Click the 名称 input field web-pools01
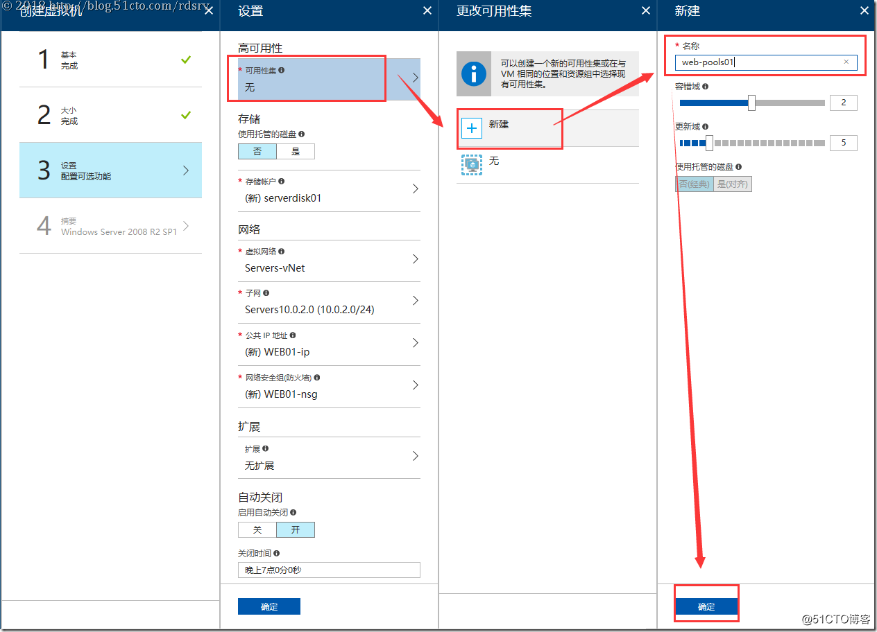 click(x=766, y=62)
